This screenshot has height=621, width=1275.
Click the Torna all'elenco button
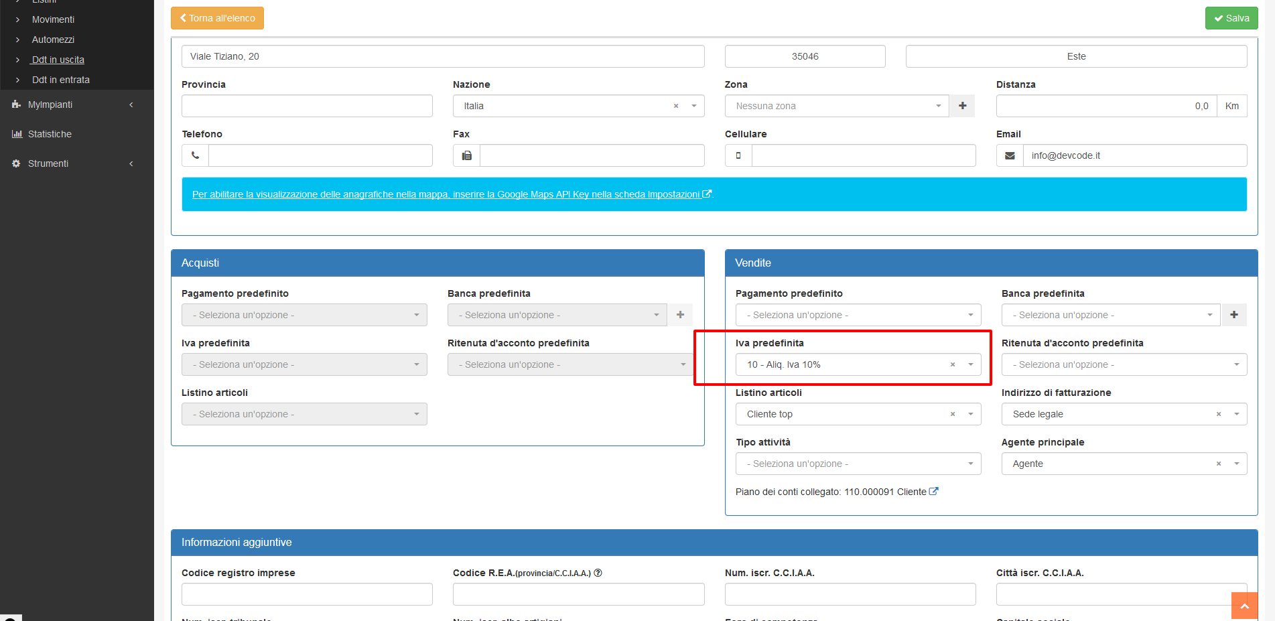click(x=216, y=17)
